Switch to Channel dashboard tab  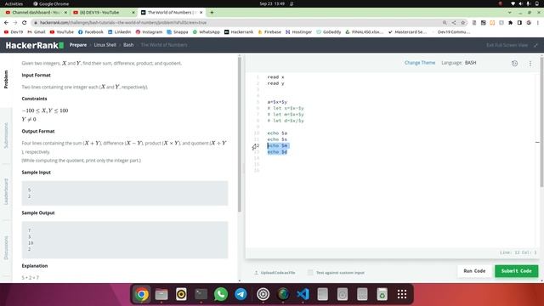click(36, 12)
